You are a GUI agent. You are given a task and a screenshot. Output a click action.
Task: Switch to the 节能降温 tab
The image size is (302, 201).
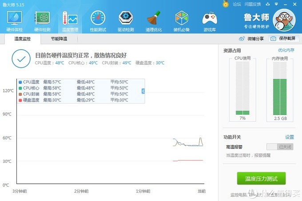coord(59,39)
